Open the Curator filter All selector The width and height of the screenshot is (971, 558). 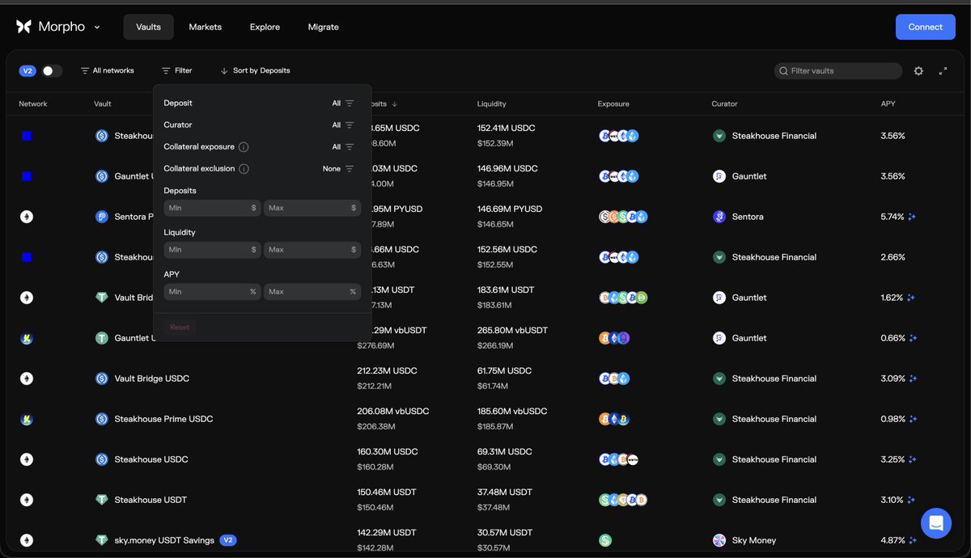(343, 125)
